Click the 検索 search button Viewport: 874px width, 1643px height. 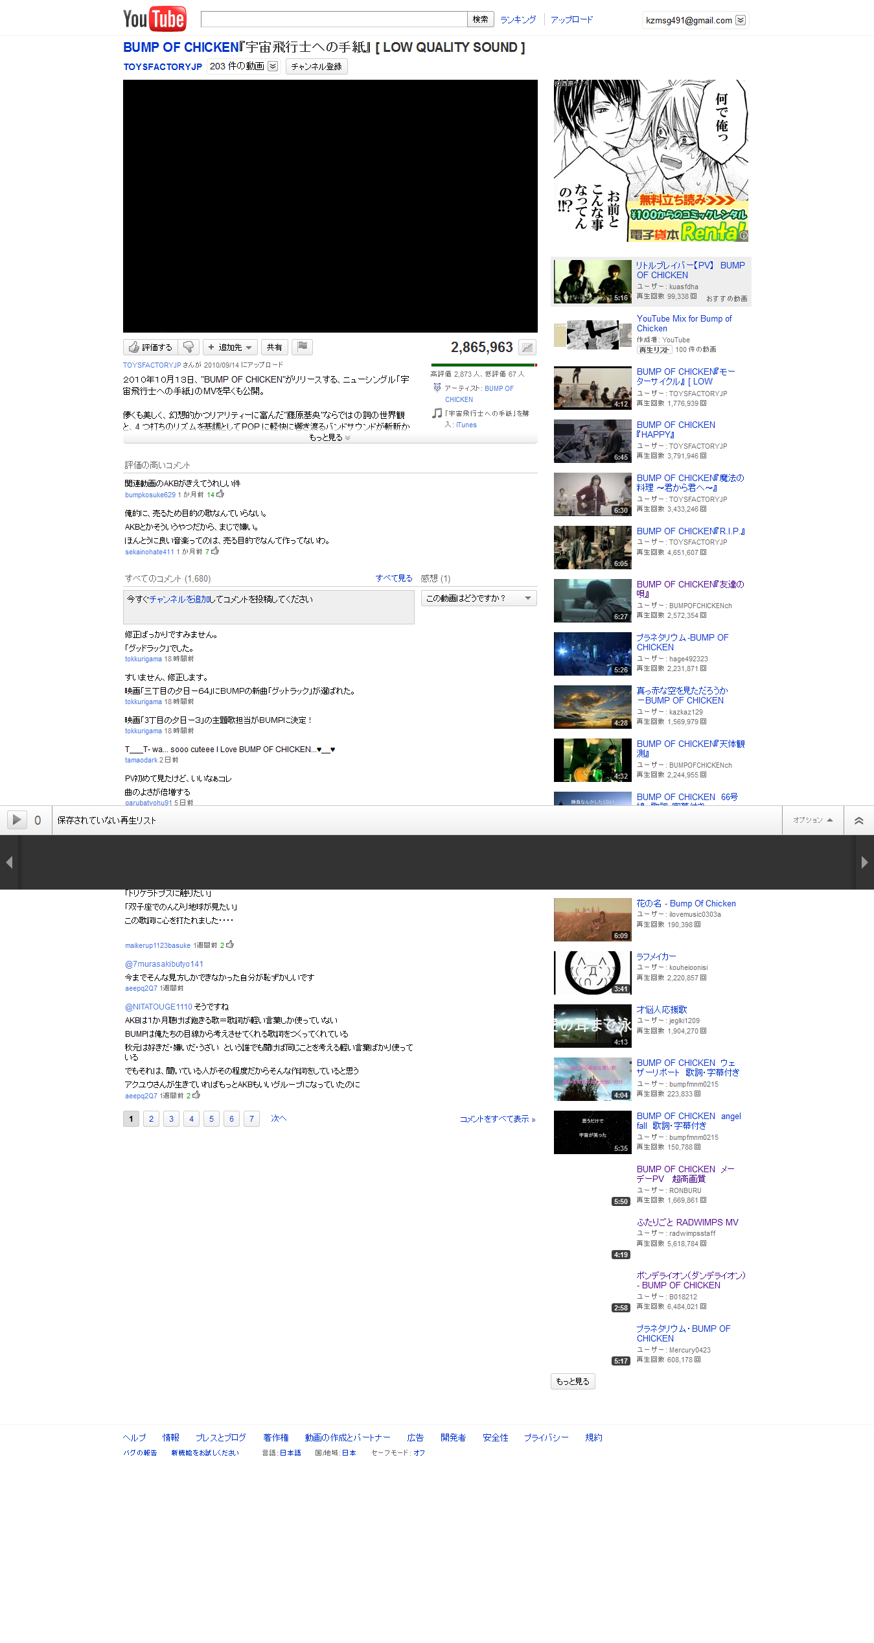(481, 19)
